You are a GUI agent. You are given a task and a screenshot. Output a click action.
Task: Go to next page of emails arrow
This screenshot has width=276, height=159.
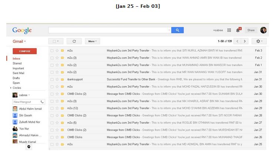click(x=245, y=41)
